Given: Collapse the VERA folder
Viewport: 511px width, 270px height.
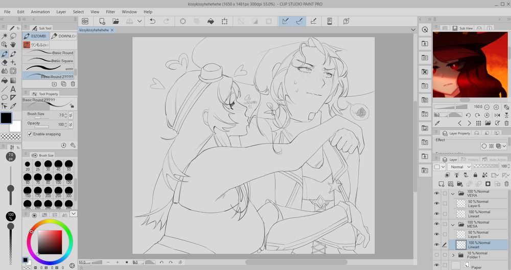Looking at the screenshot, I should [453, 194].
